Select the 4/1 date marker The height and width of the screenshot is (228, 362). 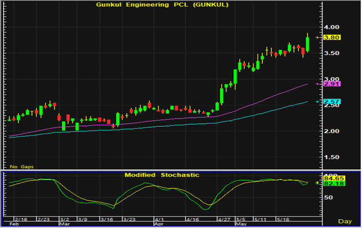point(159,219)
